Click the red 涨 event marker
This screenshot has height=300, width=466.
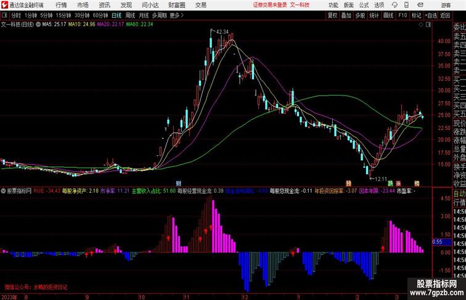pyautogui.click(x=398, y=184)
